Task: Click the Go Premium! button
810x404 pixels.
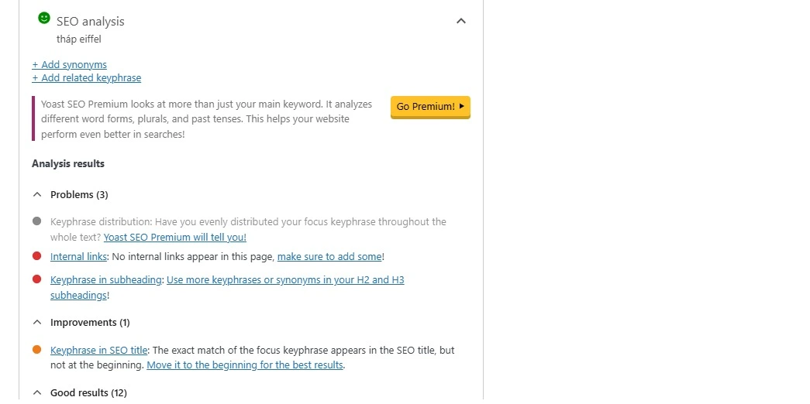Action: [x=430, y=107]
